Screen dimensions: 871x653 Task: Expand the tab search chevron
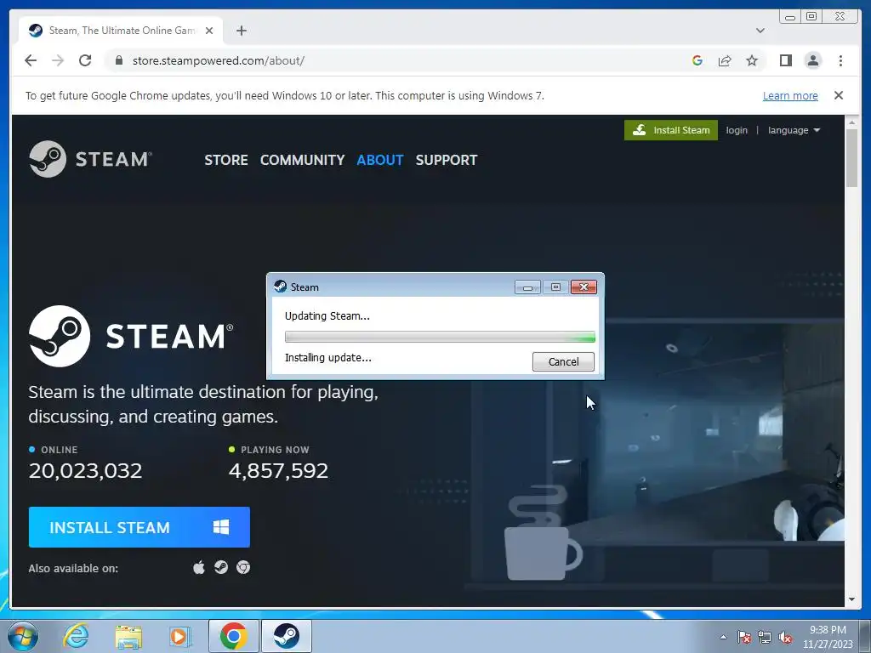[x=760, y=31]
